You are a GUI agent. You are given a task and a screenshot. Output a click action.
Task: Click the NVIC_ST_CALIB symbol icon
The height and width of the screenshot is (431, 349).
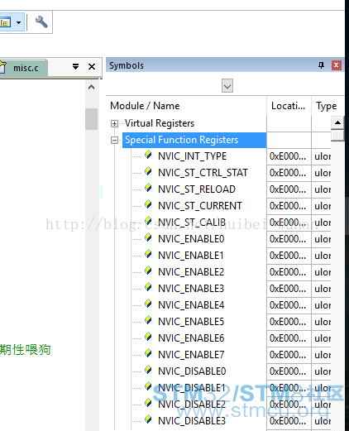click(x=148, y=221)
